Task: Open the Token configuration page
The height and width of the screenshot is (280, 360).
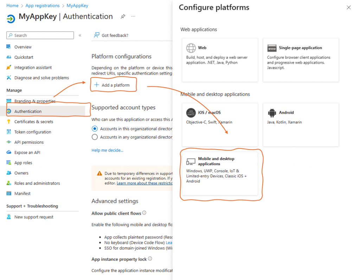Action: (32, 132)
